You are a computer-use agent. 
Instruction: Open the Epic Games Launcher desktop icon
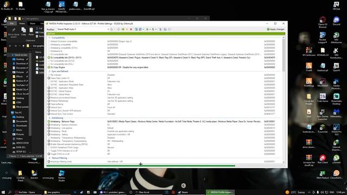323,114
